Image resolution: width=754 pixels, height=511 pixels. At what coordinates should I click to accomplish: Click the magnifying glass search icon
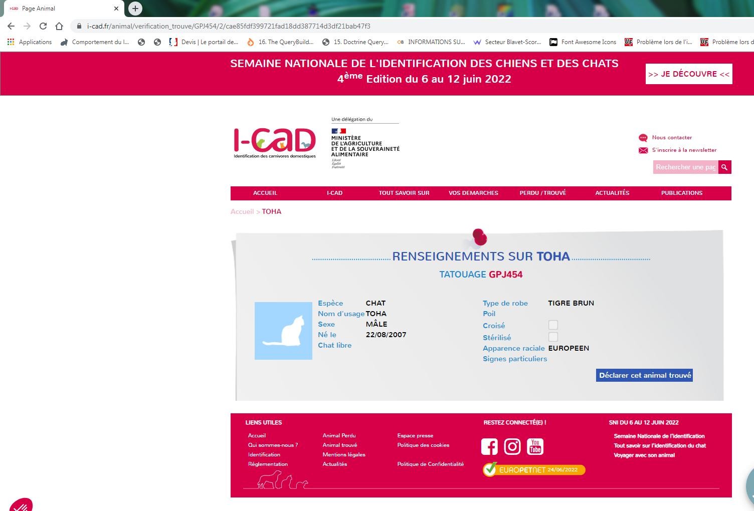coord(724,167)
